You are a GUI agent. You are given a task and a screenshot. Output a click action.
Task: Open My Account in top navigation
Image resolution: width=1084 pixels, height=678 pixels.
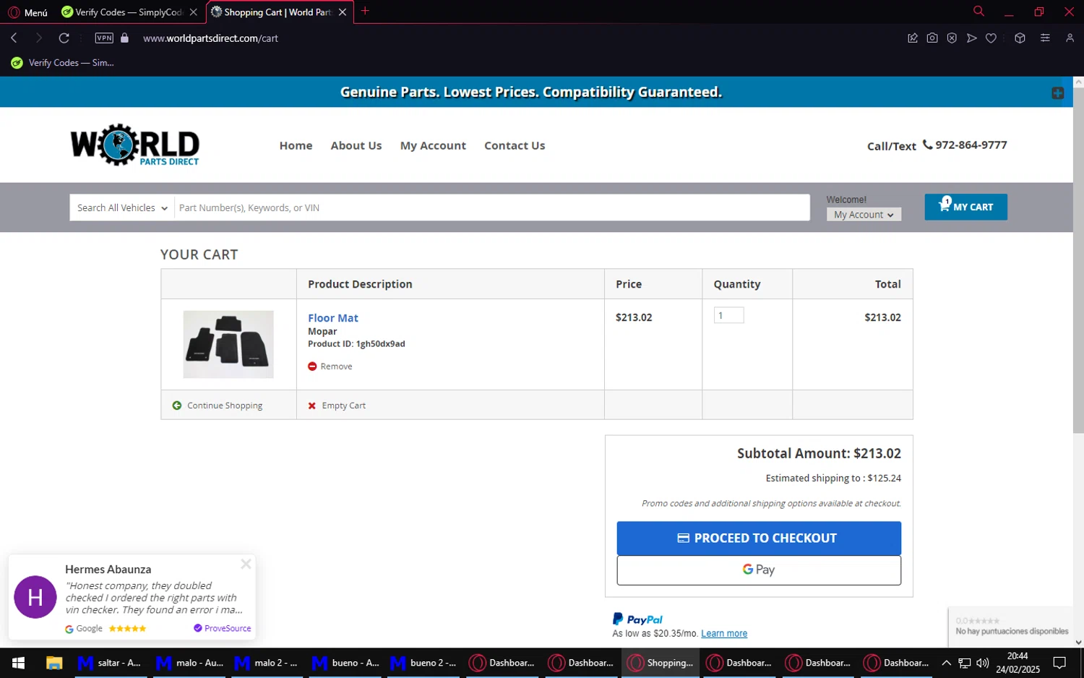pyautogui.click(x=433, y=145)
